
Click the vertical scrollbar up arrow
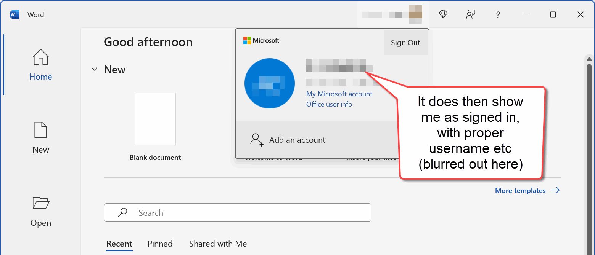click(x=589, y=59)
